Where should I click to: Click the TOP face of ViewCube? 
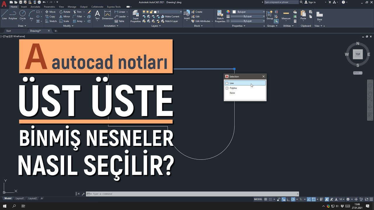tap(358, 54)
